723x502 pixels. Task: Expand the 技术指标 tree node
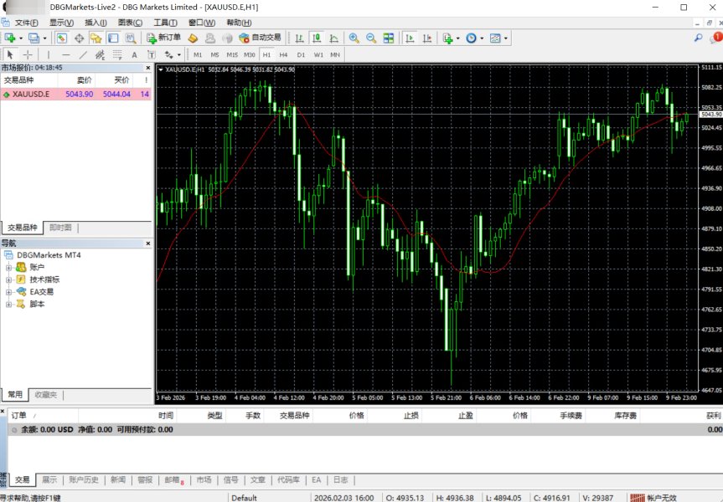pos(9,279)
